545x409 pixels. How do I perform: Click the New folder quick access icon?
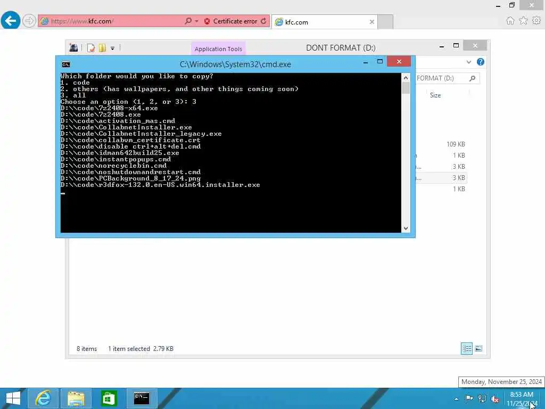[x=102, y=48]
